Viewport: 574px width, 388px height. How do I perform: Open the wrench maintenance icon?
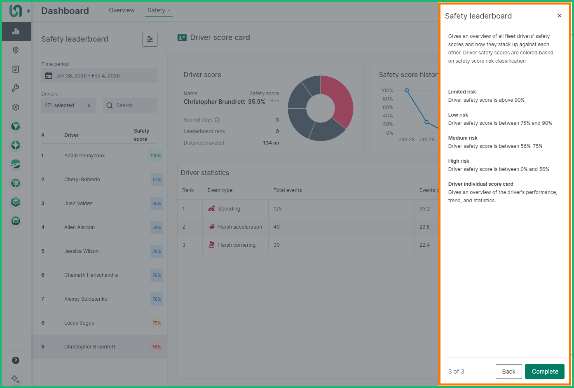point(16,88)
